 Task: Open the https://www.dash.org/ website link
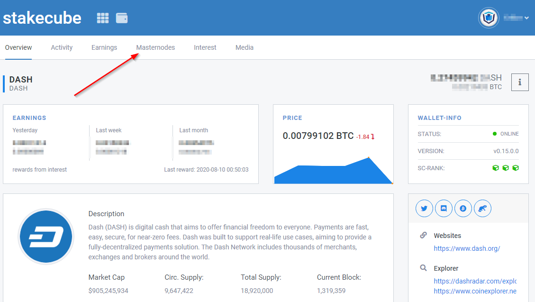click(x=467, y=248)
